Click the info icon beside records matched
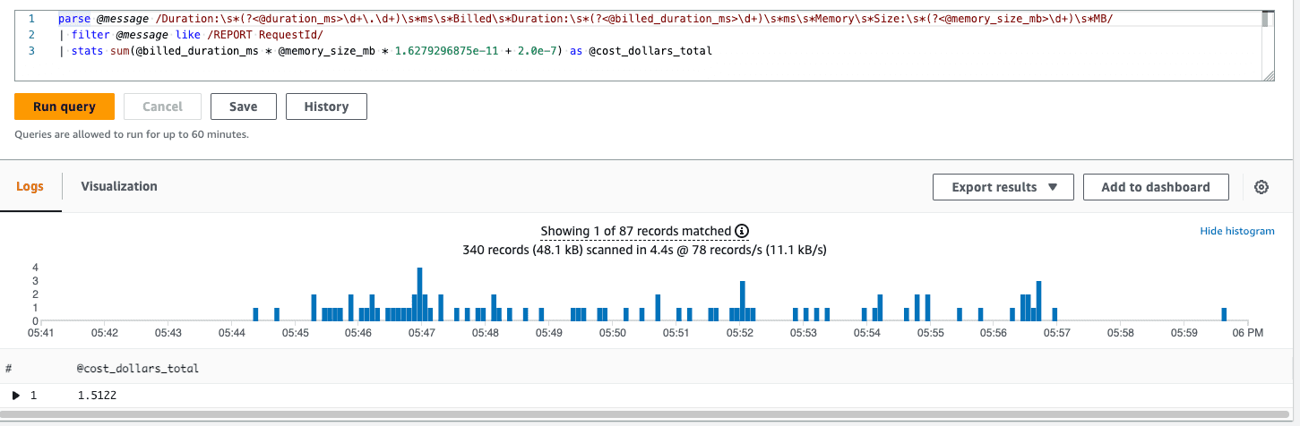This screenshot has width=1300, height=426. (x=742, y=232)
